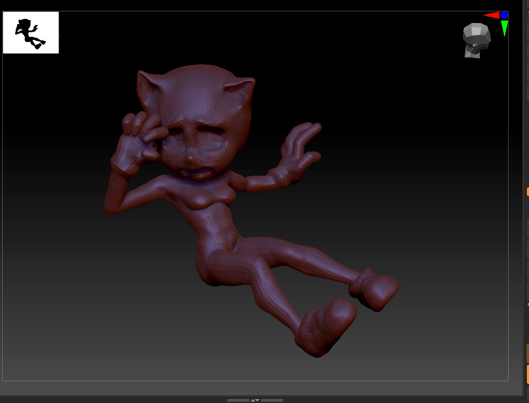Viewport: 529px width, 403px height.
Task: Click the character's small nose
Action: (x=191, y=156)
